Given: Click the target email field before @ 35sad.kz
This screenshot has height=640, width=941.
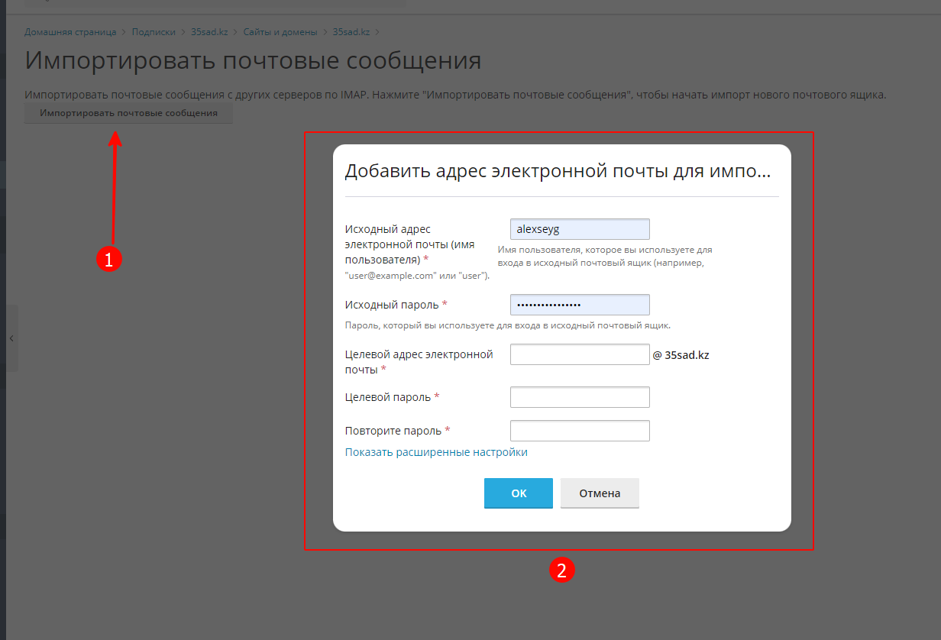Looking at the screenshot, I should (579, 354).
